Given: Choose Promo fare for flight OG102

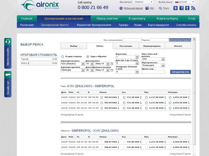Looking at the screenshot, I should coord(102,97).
